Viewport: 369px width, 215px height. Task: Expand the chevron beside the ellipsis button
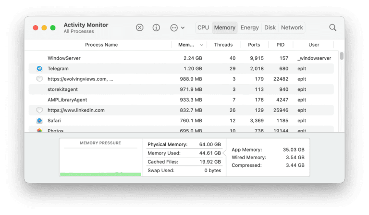(x=183, y=28)
